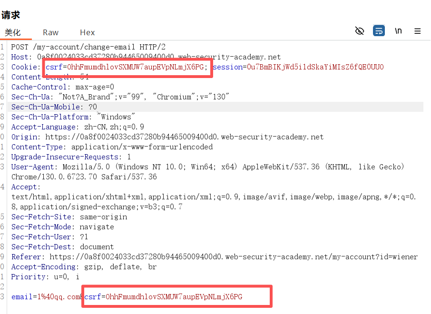The image size is (431, 314).
Task: Click the session cookie value
Action: (315, 67)
